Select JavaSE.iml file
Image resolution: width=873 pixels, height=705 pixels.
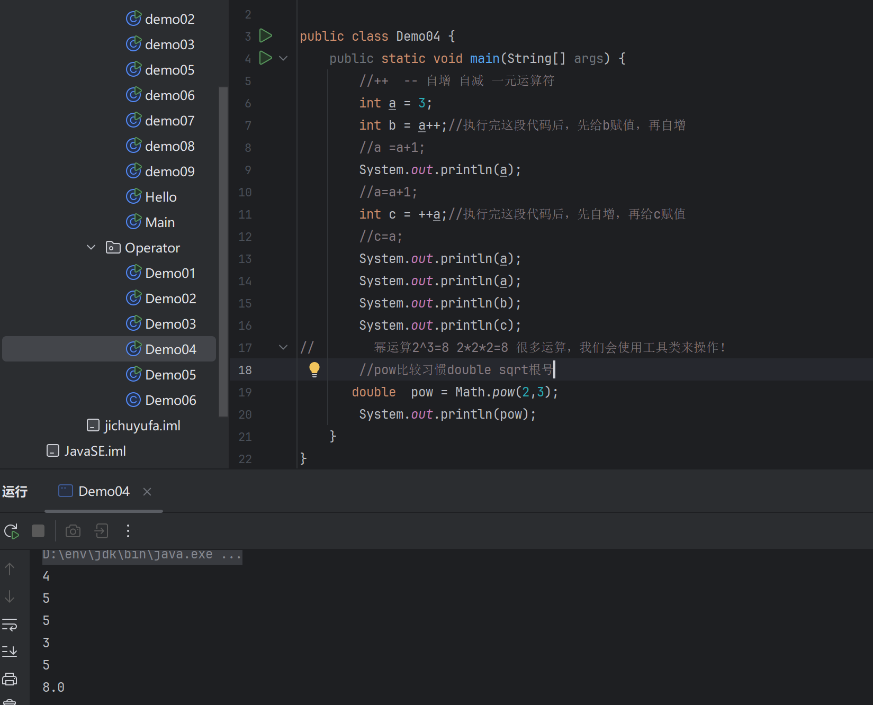[x=86, y=451]
